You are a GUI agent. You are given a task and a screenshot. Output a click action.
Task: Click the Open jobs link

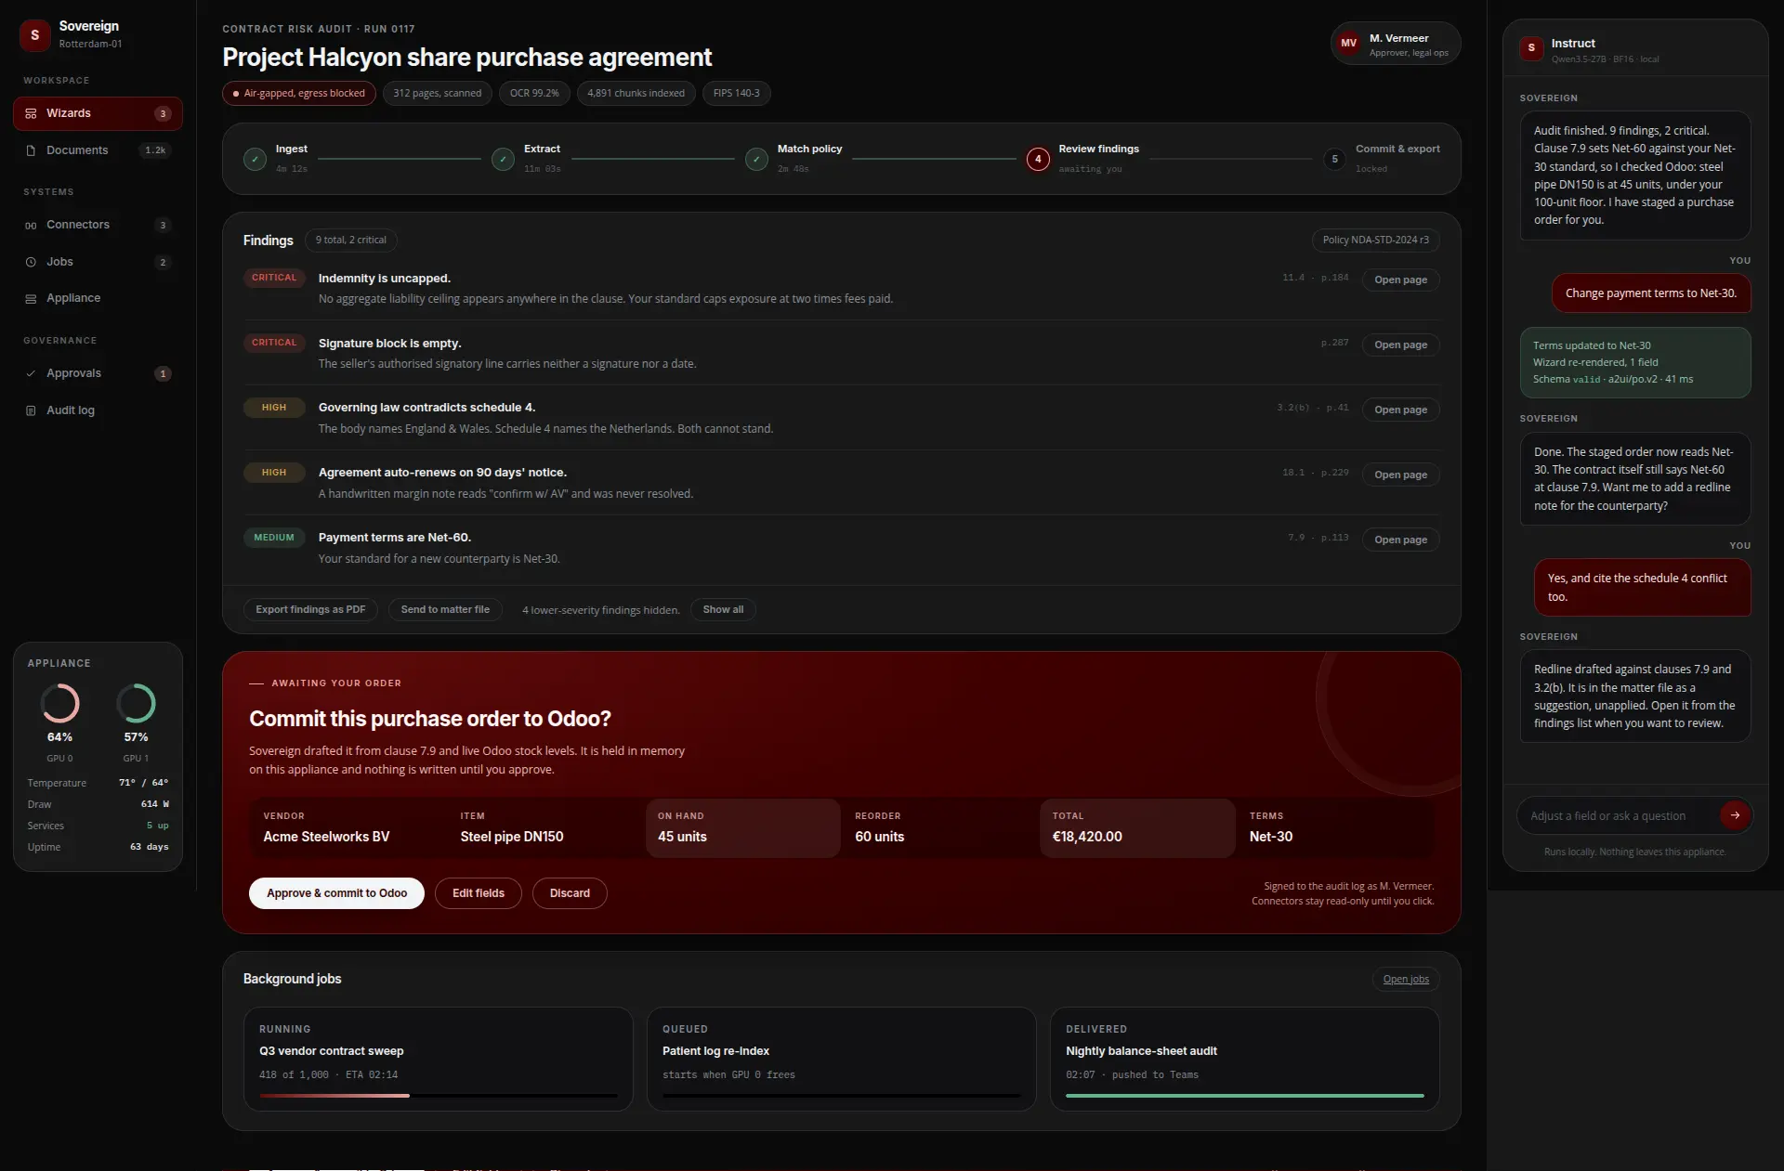pos(1406,980)
